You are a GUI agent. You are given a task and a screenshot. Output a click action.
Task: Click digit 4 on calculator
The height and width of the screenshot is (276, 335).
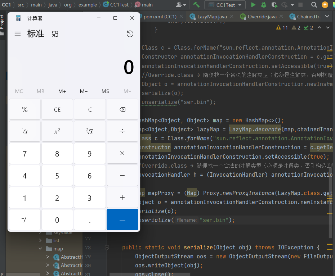[25, 176]
